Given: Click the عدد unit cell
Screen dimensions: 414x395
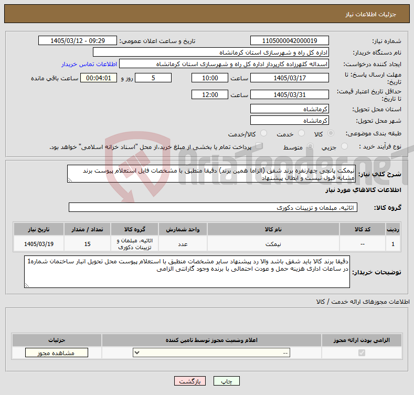Looking at the screenshot, I should point(183,244).
